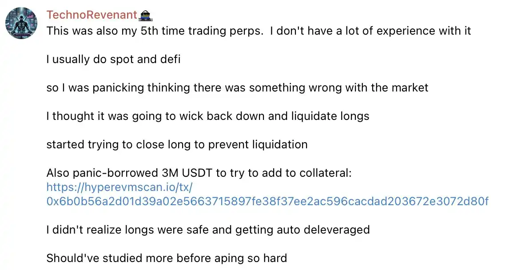This screenshot has height=270, width=517.
Task: Click the hooded emoji badge beside username
Action: coord(146,16)
